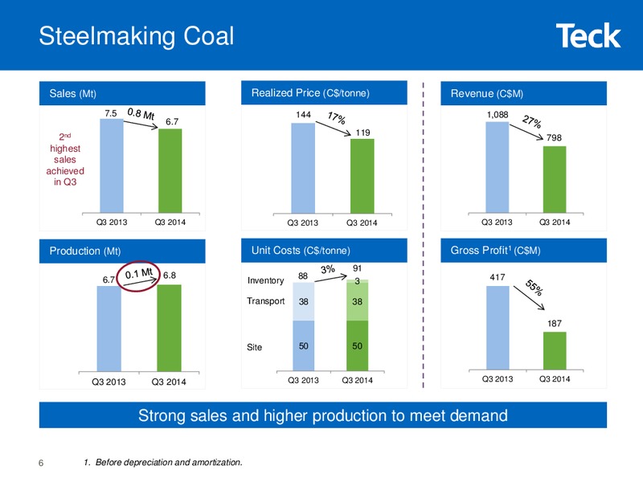
Task: Click the 27% decline label in Revenue
Action: pyautogui.click(x=532, y=122)
